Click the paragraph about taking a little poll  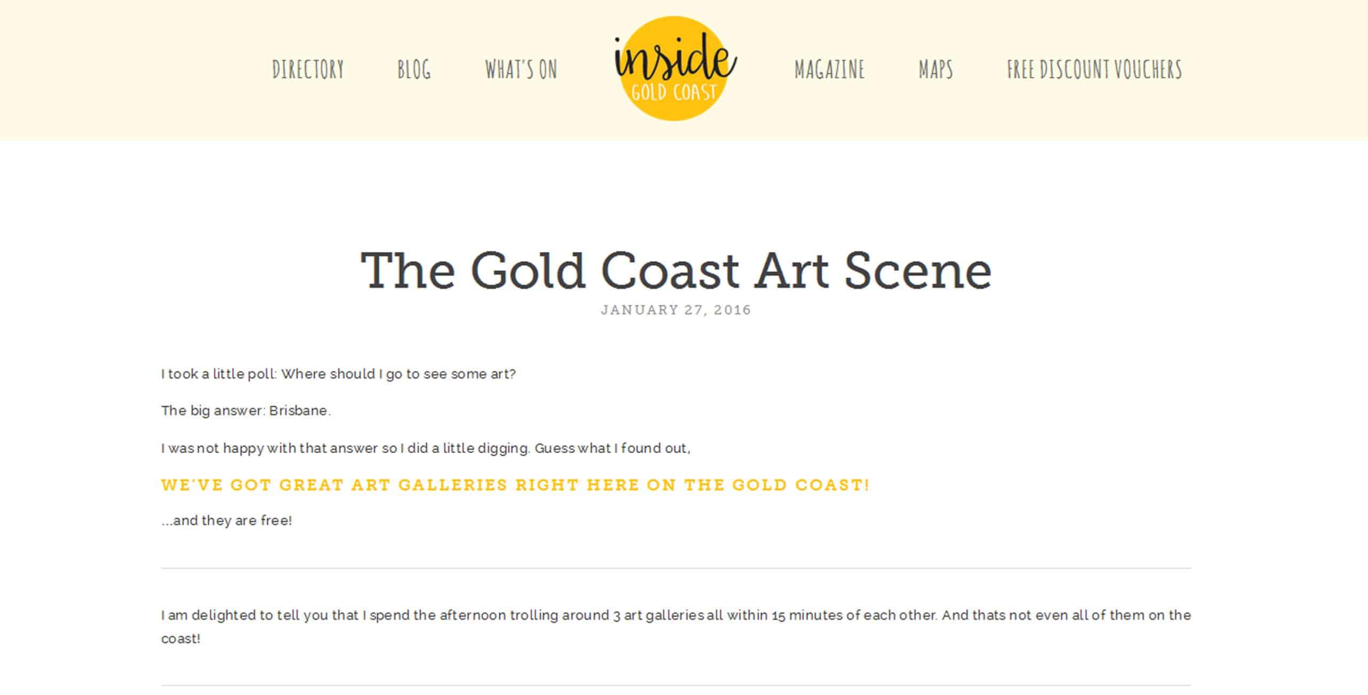tap(338, 374)
